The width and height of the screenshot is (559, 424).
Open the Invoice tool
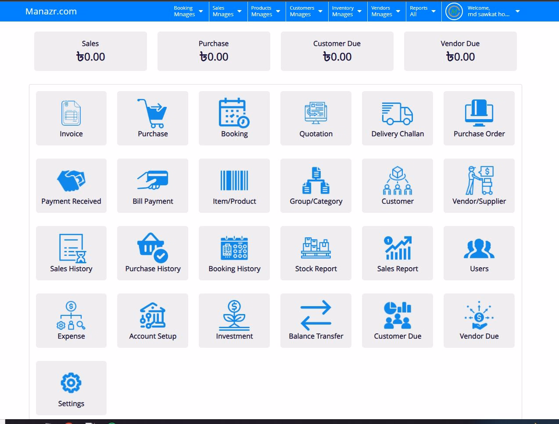click(x=71, y=117)
